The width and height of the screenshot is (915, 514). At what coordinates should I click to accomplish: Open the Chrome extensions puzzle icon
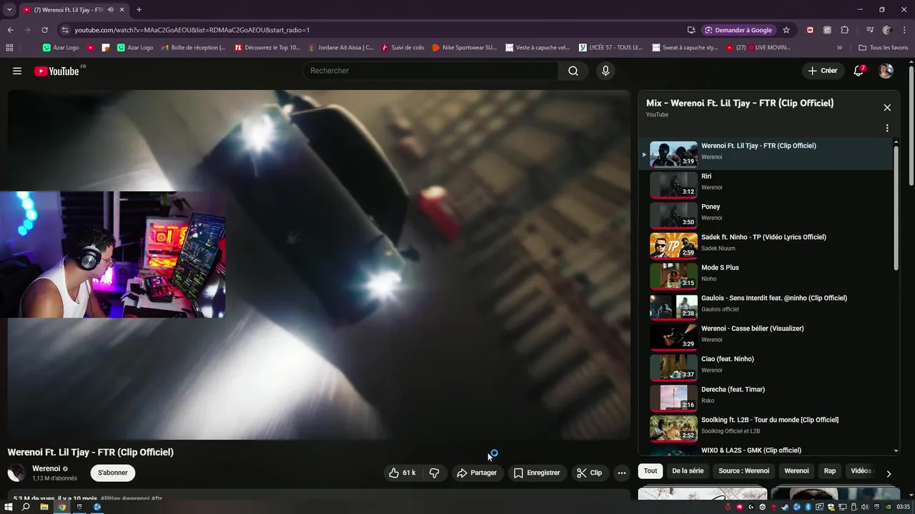[x=845, y=30]
